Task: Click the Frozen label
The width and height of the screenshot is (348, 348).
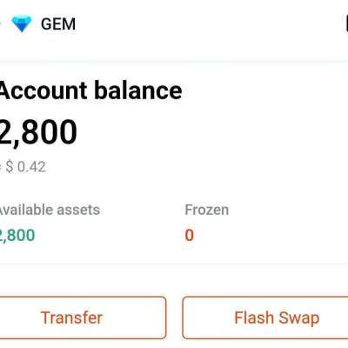Action: coord(207,210)
